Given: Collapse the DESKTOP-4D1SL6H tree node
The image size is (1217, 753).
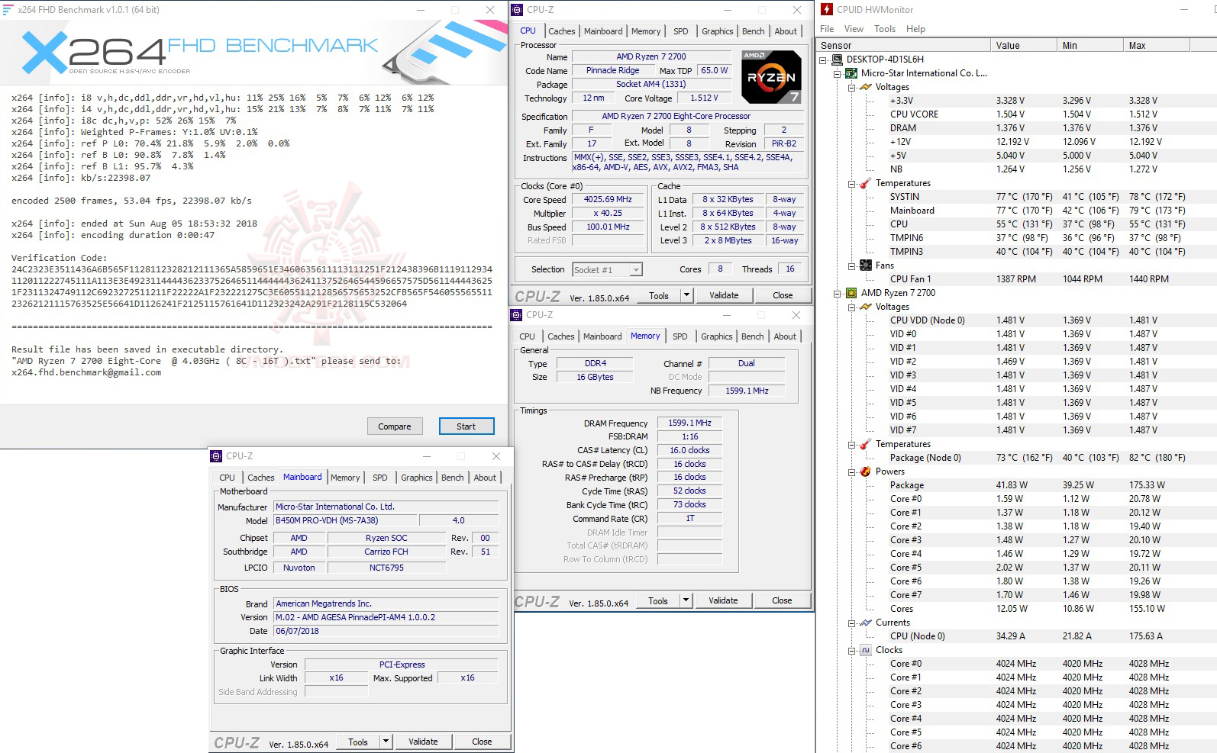Looking at the screenshot, I should [x=823, y=60].
